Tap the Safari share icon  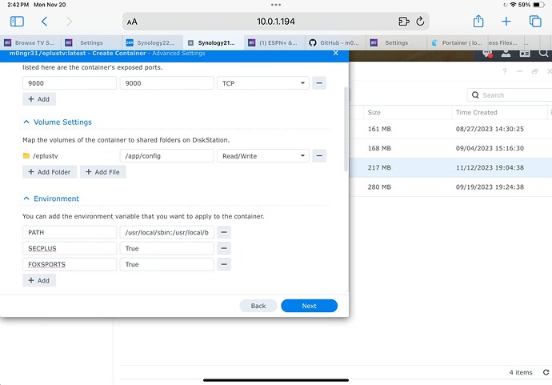point(478,22)
